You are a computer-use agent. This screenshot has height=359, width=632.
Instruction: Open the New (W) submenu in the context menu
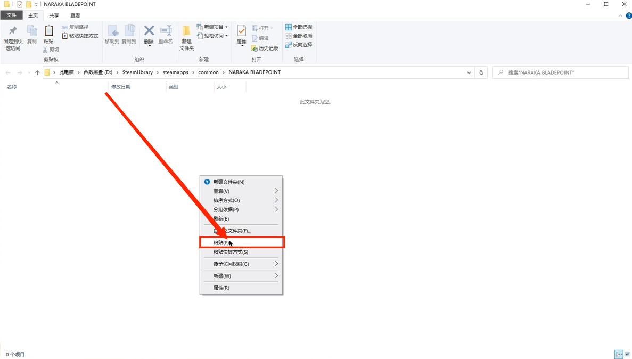click(241, 276)
